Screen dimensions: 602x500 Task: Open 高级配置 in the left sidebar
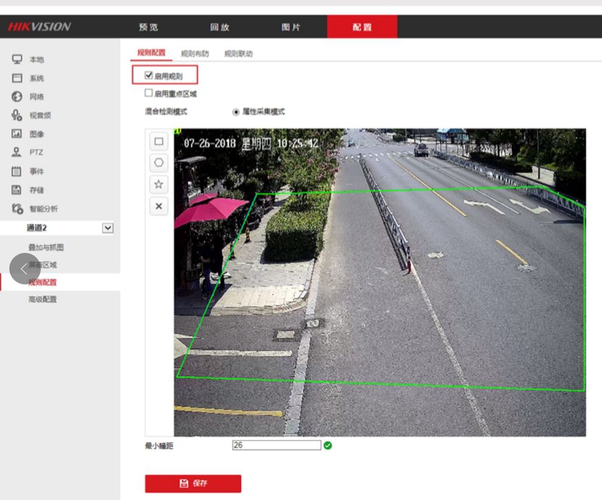click(x=43, y=300)
